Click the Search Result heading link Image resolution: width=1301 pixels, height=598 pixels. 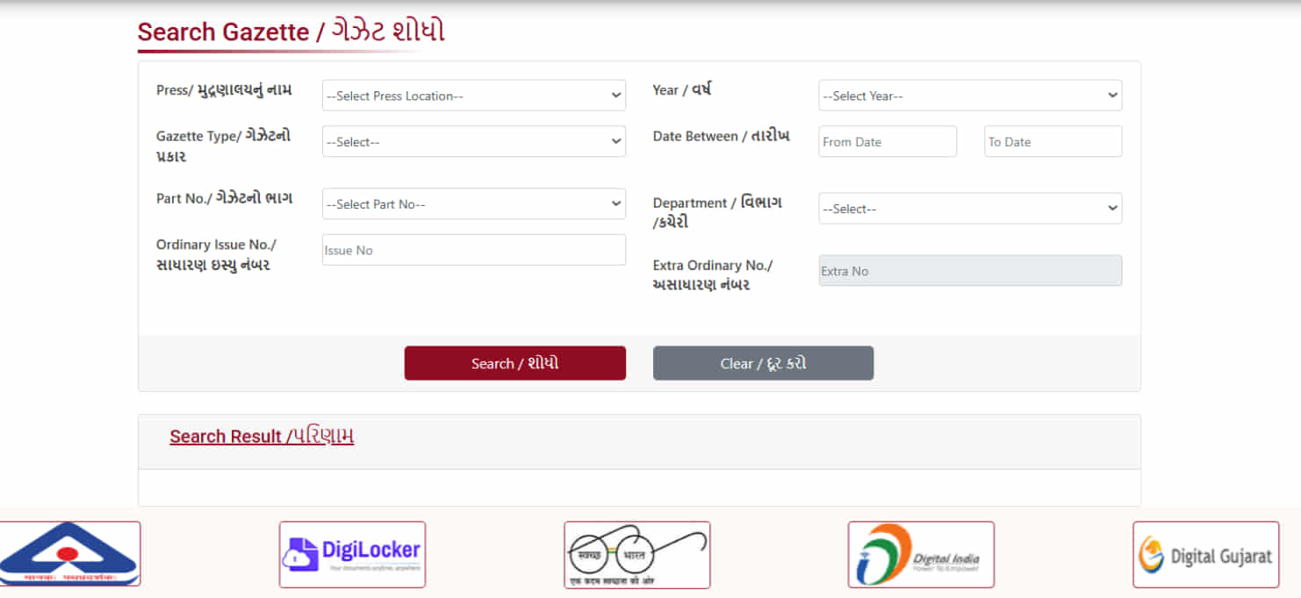tap(262, 437)
